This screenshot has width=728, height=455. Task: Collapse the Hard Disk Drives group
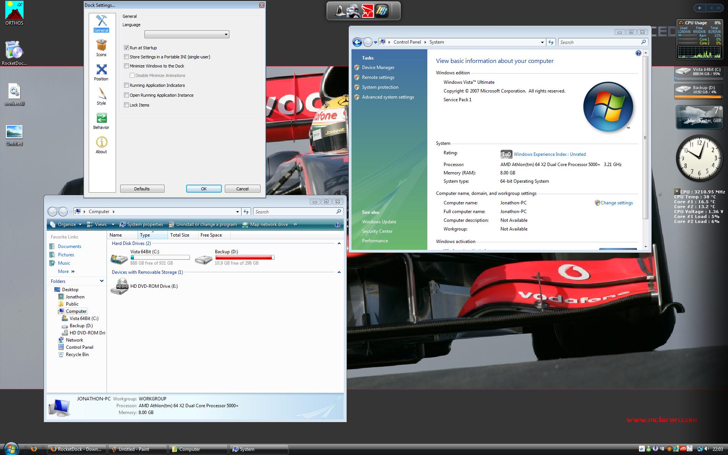click(339, 243)
